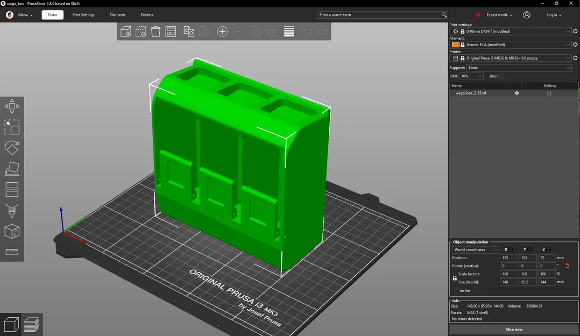Select the Paint-on supports tool
Screen dimensions: 580x336
[x=12, y=211]
